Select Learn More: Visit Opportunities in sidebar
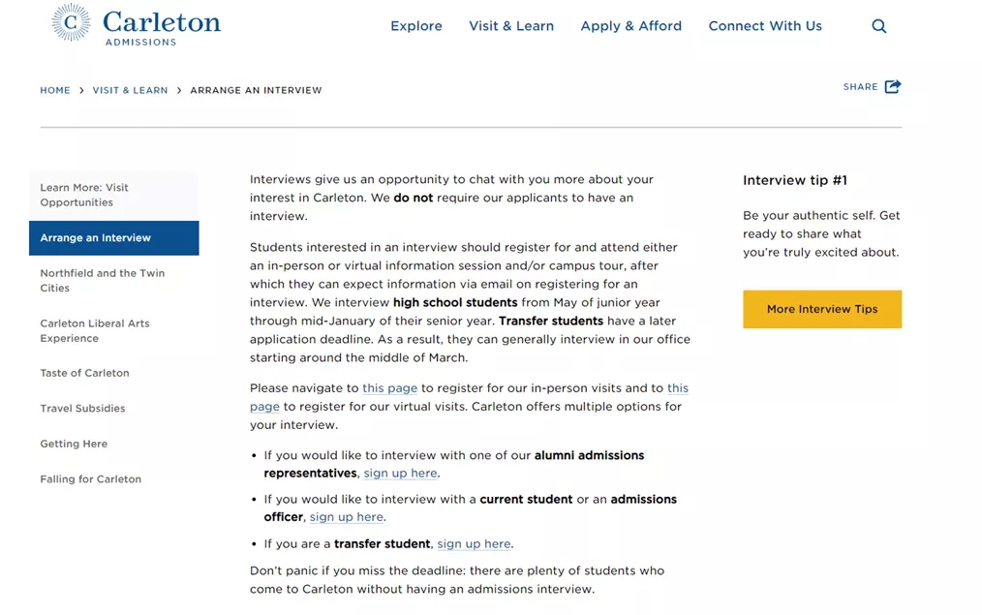This screenshot has width=982, height=615. point(84,195)
